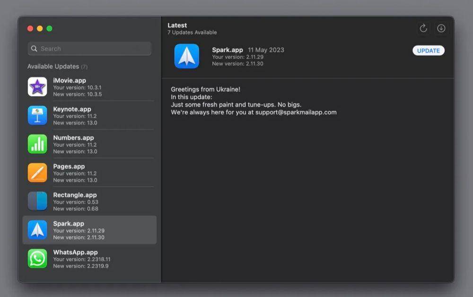This screenshot has width=473, height=297.
Task: Click New version: 2.2319.9 under WhatsApp
Action: click(x=81, y=266)
